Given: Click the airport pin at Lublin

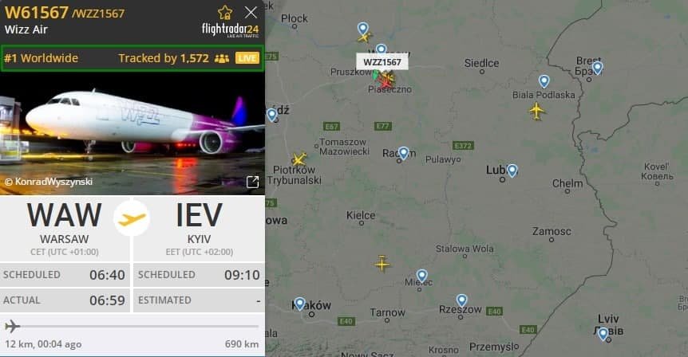Looking at the screenshot, I should click(512, 171).
